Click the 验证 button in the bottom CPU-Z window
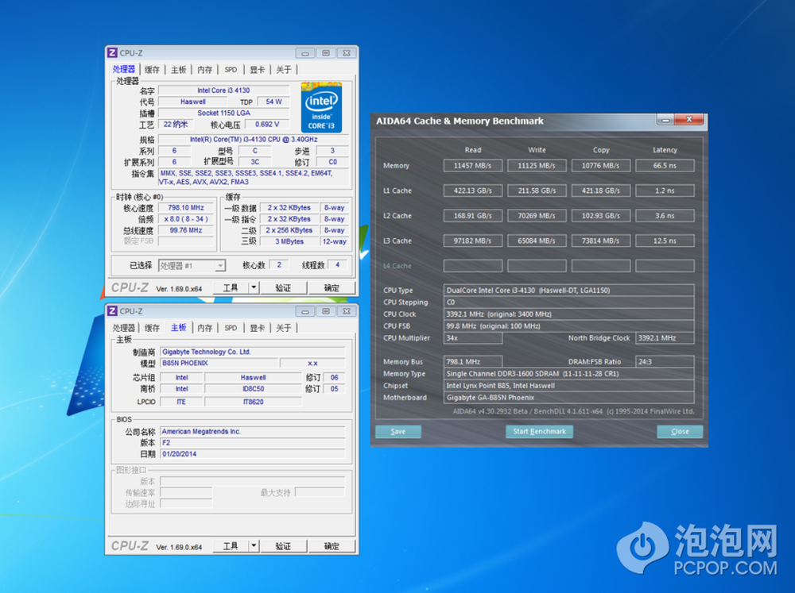The image size is (795, 593). 283,546
